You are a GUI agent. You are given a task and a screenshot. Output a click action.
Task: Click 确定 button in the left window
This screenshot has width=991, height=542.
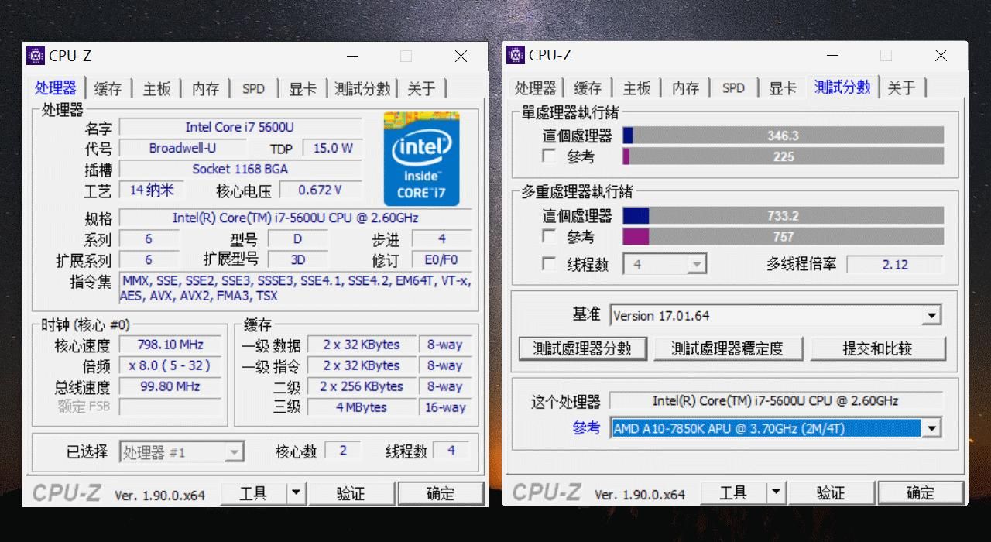(x=441, y=493)
